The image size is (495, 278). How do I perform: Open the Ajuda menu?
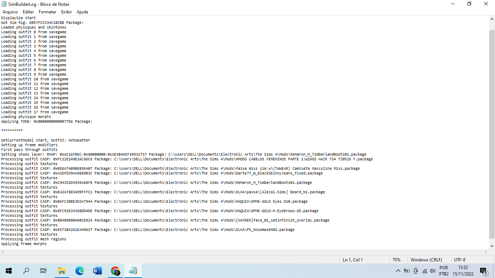82,12
